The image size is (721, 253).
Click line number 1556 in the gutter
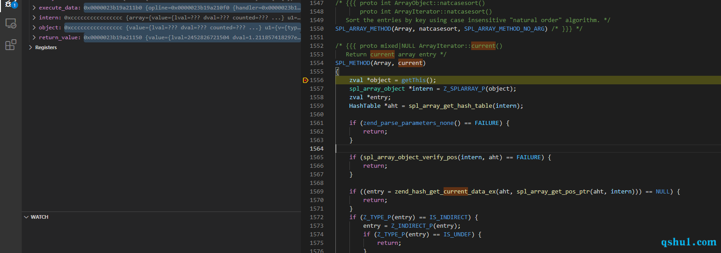coord(317,80)
